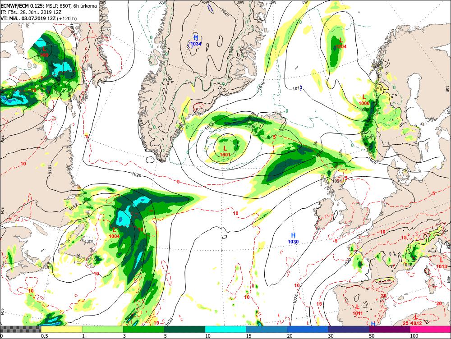Click the legend value label '15'
Screen dimensions: 451x339
pos(249,336)
